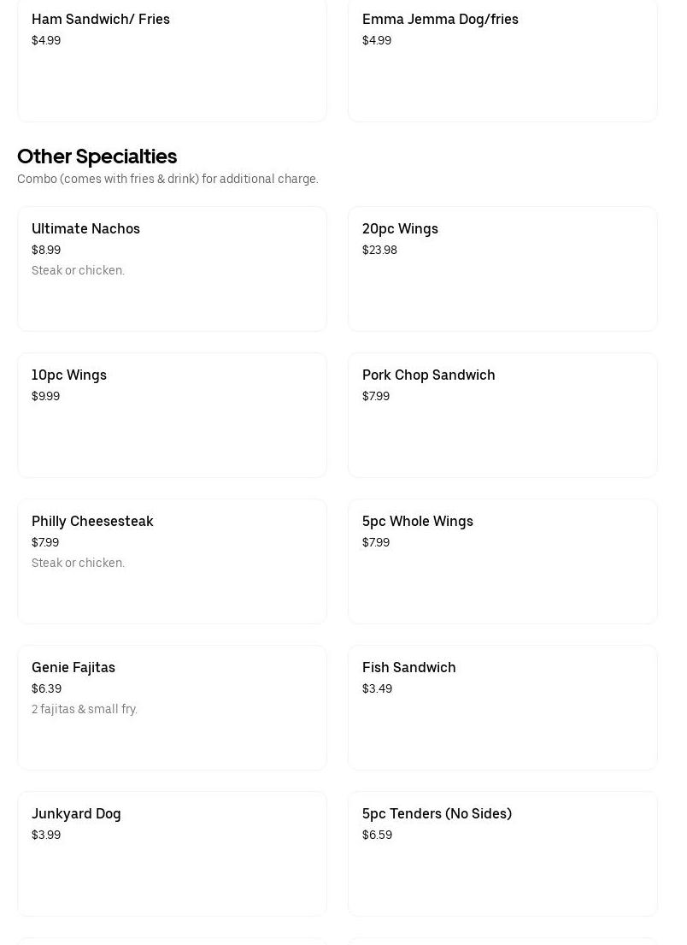Open the Pork Chop Sandwich item
Image resolution: width=687 pixels, height=945 pixels.
click(502, 415)
